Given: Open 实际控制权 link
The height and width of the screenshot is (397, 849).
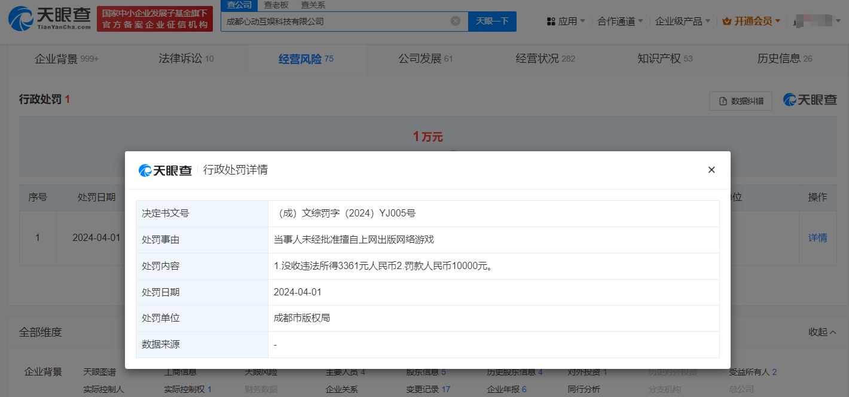Looking at the screenshot, I should tap(188, 389).
